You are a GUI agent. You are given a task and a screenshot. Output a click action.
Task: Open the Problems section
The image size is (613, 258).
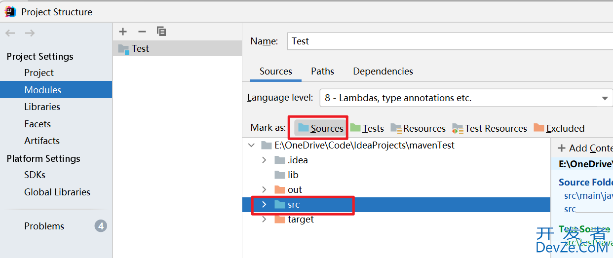point(44,226)
